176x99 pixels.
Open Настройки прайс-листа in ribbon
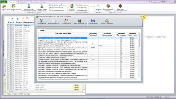(57, 5)
